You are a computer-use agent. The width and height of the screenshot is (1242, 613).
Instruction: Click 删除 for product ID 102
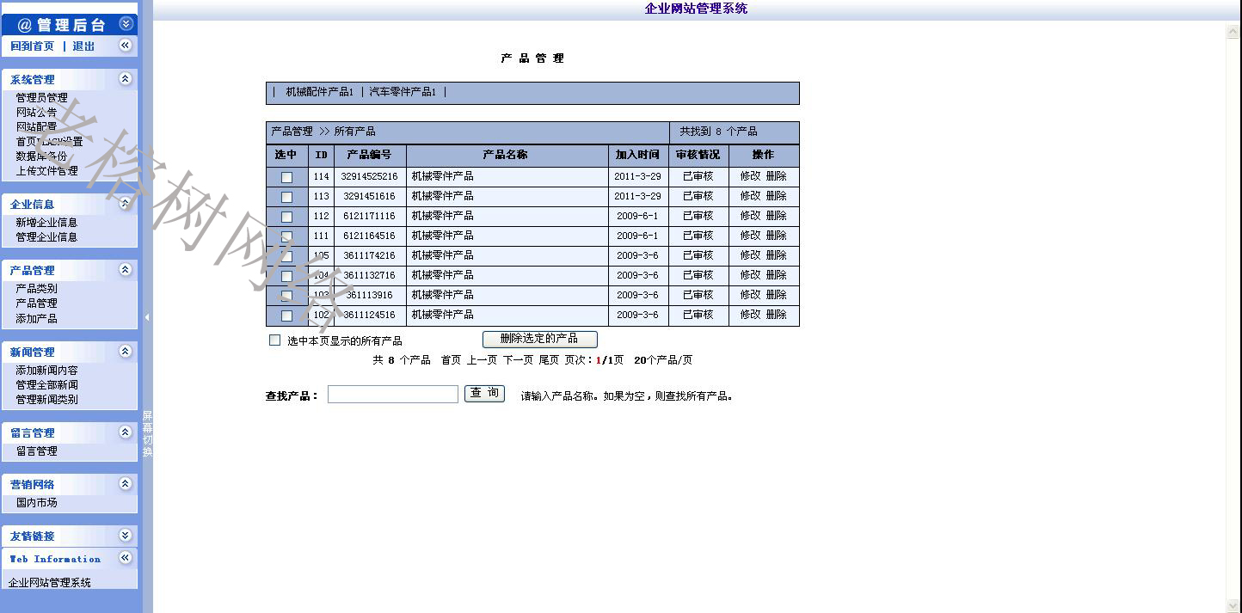coord(776,315)
